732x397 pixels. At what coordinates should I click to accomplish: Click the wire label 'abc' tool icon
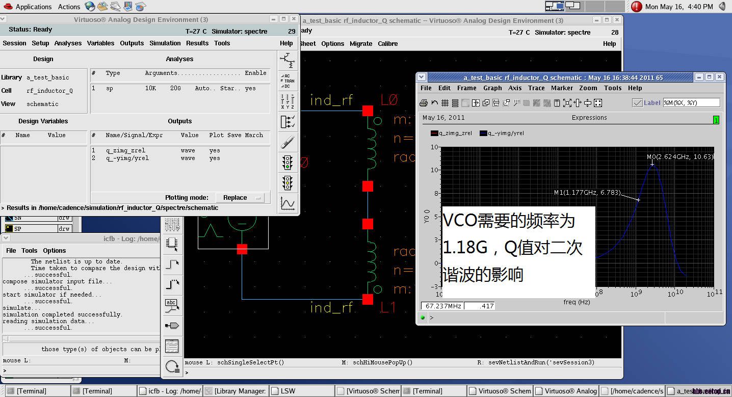point(172,305)
